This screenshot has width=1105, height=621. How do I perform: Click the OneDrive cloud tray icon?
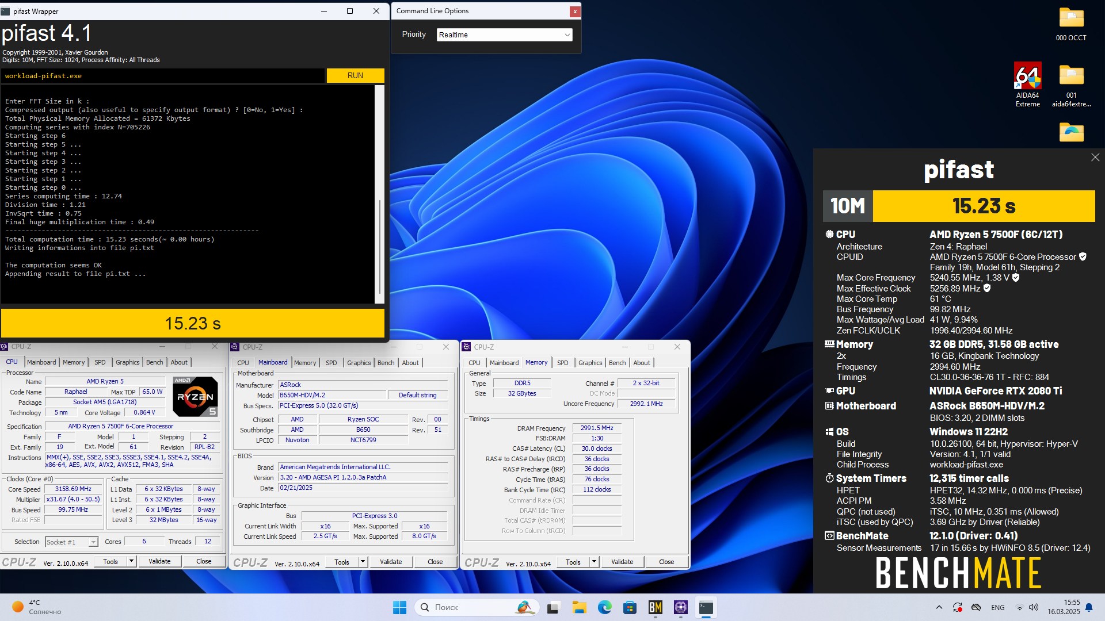coord(976,607)
